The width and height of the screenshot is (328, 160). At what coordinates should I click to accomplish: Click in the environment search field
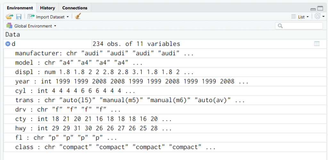point(299,26)
